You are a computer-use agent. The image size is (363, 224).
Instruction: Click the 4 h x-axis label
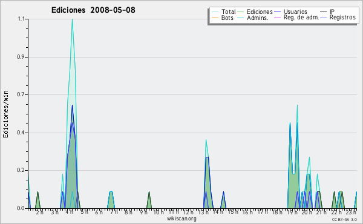click(69, 212)
